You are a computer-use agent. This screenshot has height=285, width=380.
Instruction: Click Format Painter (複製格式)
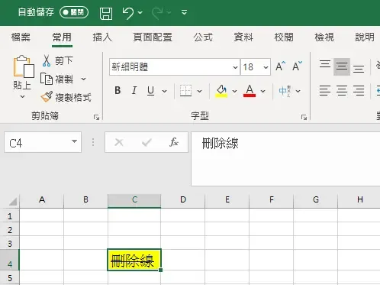point(66,97)
